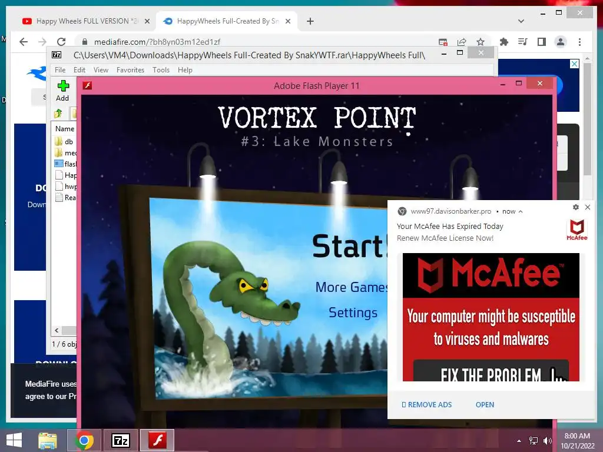The image size is (603, 452).
Task: Click the Chrome forward arrow
Action: pos(42,42)
